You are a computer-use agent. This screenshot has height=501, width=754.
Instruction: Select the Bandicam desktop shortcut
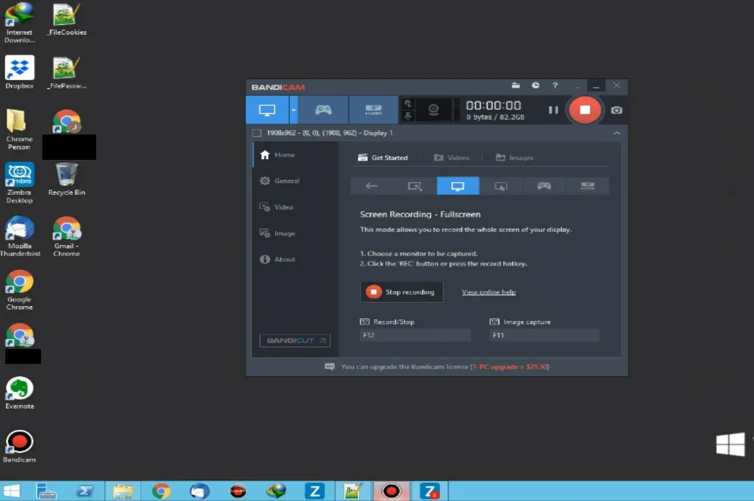click(19, 446)
